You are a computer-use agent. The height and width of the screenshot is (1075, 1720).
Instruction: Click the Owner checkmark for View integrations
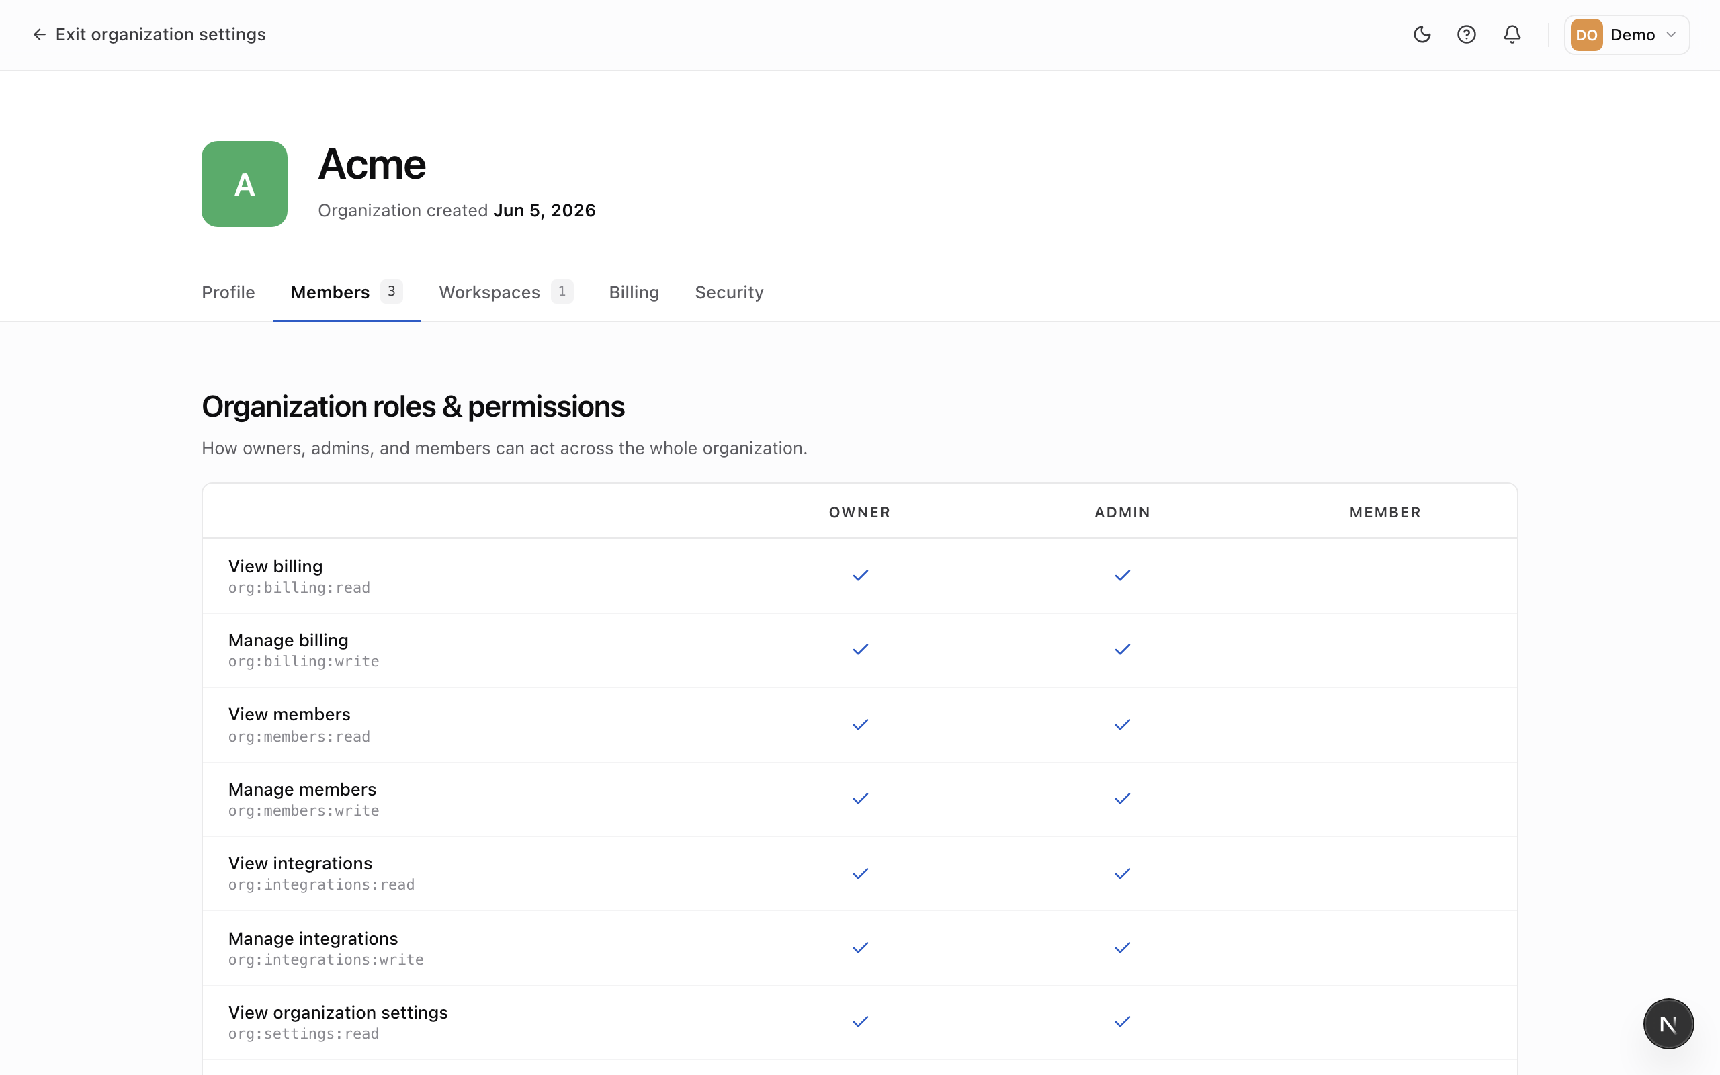860,874
